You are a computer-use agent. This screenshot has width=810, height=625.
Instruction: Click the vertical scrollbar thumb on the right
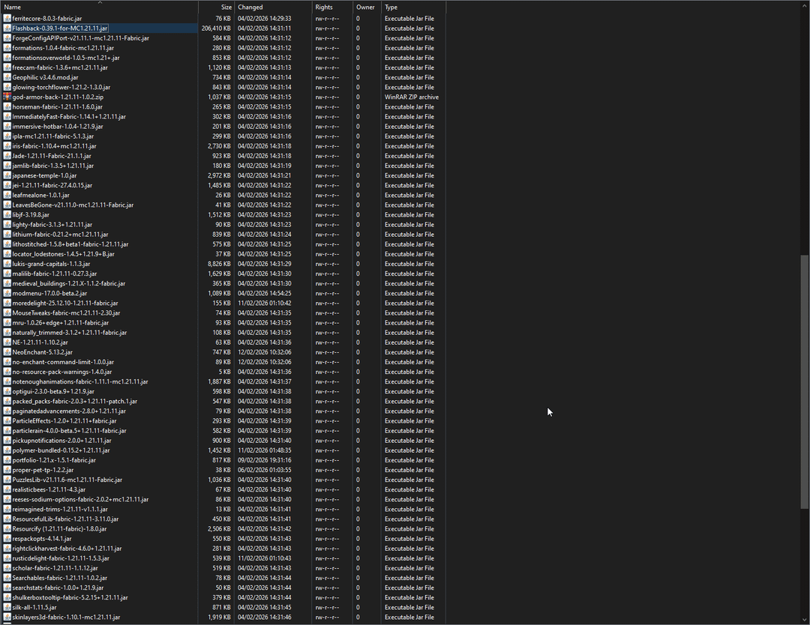[x=805, y=375]
